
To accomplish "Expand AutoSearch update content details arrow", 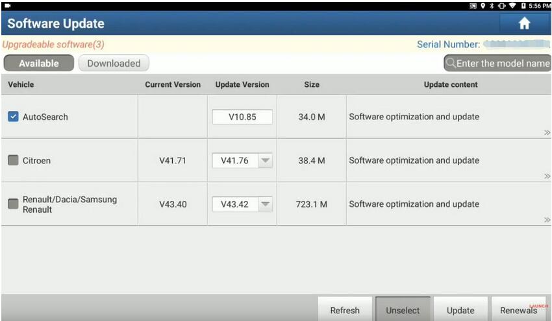I will [547, 132].
